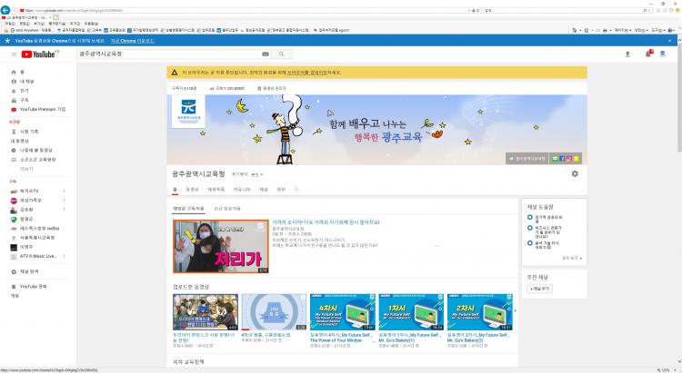Click the video upload icon
Viewport: 682px width, 373px height.
(x=627, y=54)
